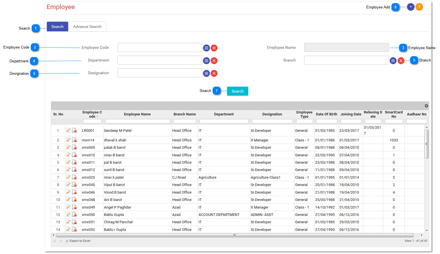The width and height of the screenshot is (440, 254).
Task: Sort by the Date Of Birth column header
Action: [x=326, y=114]
